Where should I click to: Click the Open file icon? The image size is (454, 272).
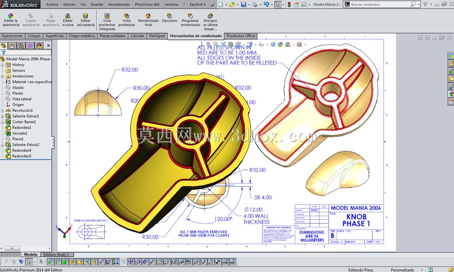pos(232,4)
